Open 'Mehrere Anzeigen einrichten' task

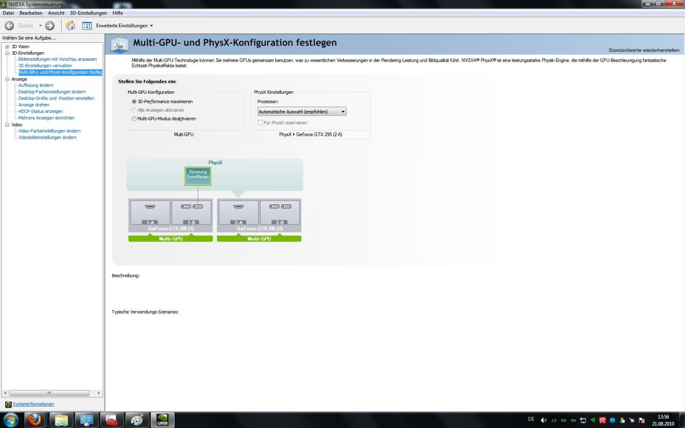tap(46, 118)
